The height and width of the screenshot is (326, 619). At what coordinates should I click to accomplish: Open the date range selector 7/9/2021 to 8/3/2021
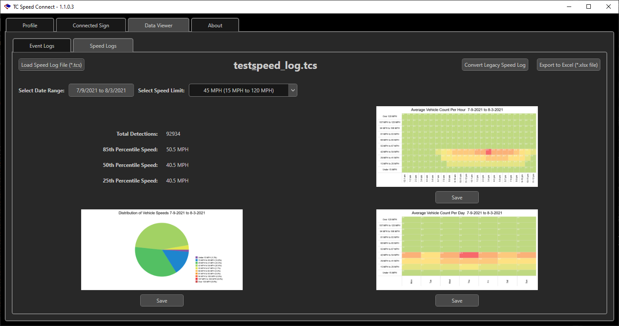click(x=101, y=91)
